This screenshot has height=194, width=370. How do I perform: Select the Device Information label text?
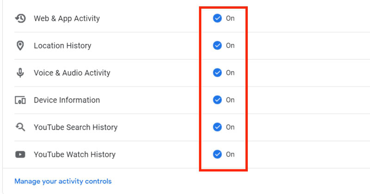[67, 100]
